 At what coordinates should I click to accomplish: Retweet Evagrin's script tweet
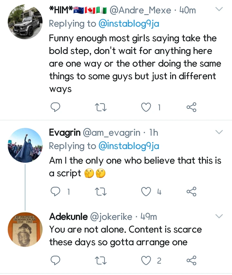click(101, 192)
